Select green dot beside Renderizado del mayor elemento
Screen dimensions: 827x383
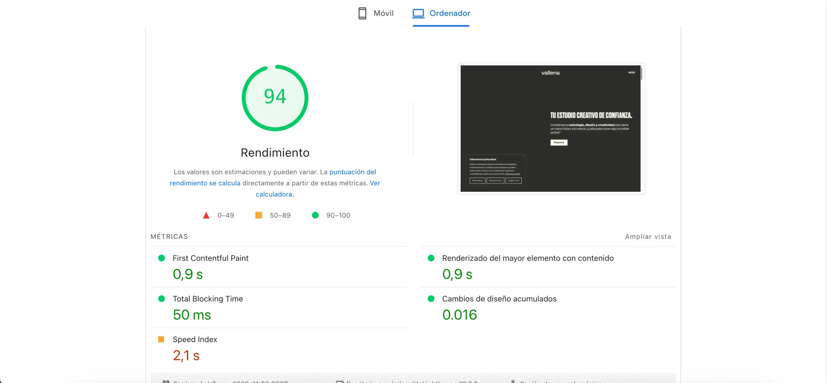click(x=431, y=258)
